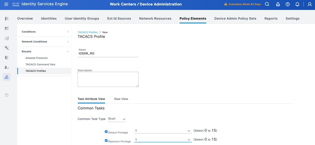Select the bookmarks sidebar icon
This screenshot has width=315, height=145.
(7, 19)
